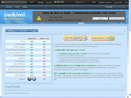This screenshot has height=98, width=131.
Task: Open the Kimi-Bag menu
Action: tap(40, 2)
